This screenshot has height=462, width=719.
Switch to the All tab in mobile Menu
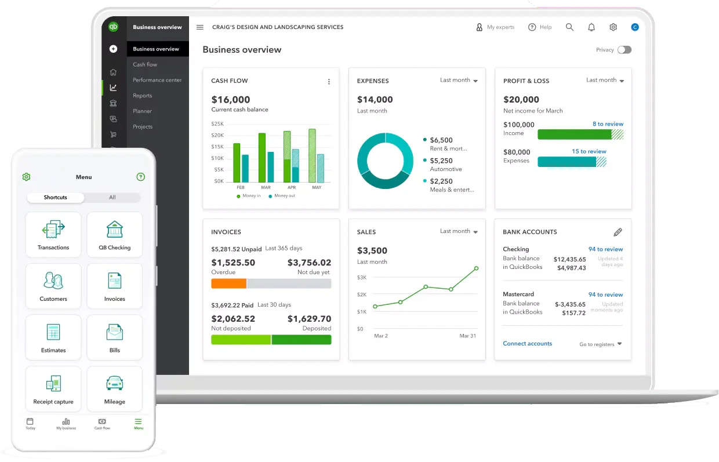coord(112,197)
